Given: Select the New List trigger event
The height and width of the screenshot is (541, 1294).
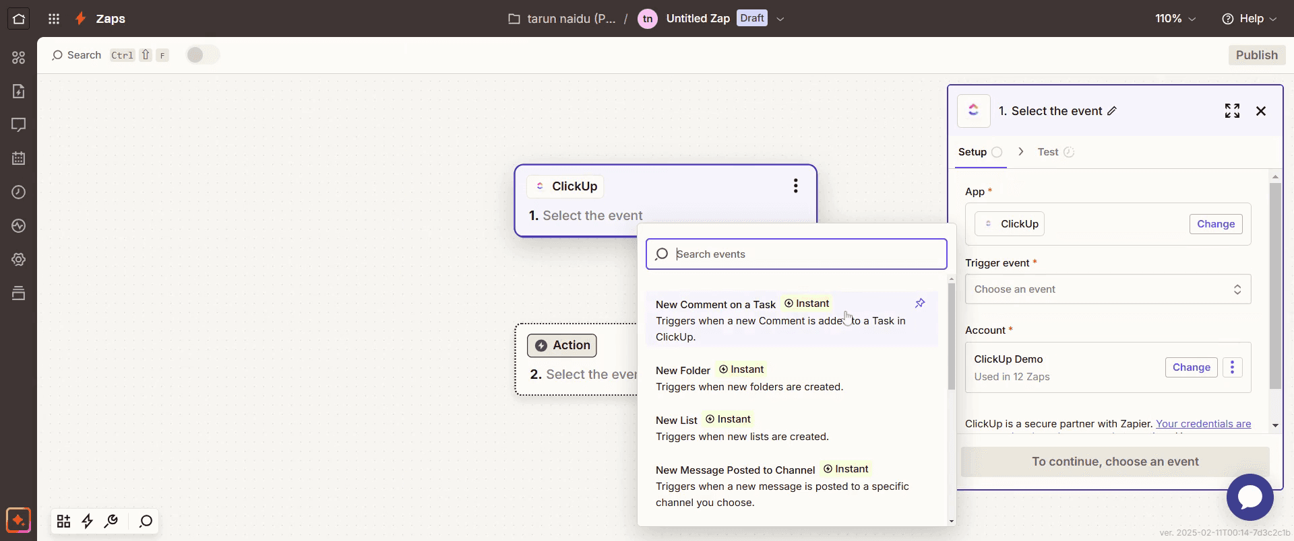Looking at the screenshot, I should (791, 428).
